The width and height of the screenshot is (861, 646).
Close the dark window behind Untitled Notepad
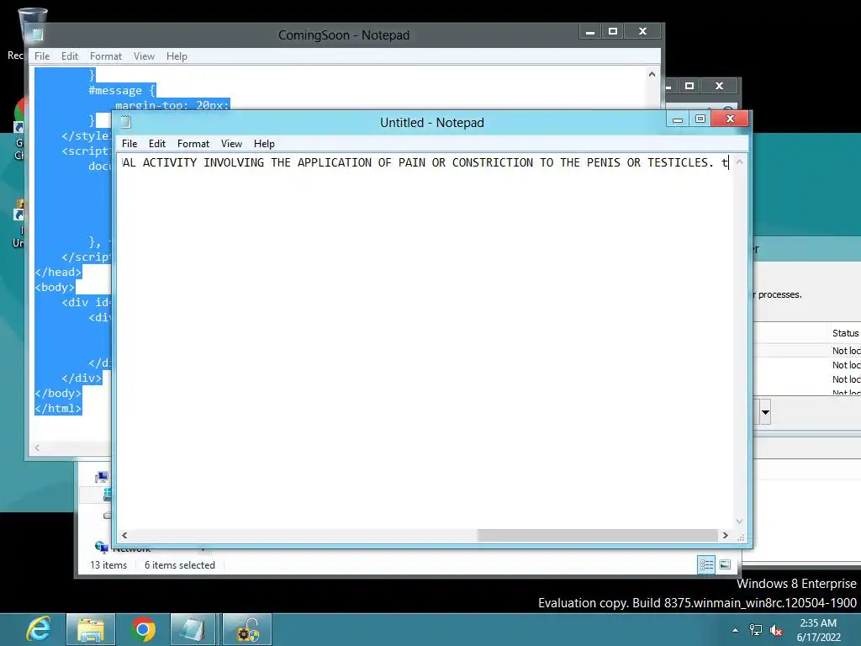click(720, 86)
